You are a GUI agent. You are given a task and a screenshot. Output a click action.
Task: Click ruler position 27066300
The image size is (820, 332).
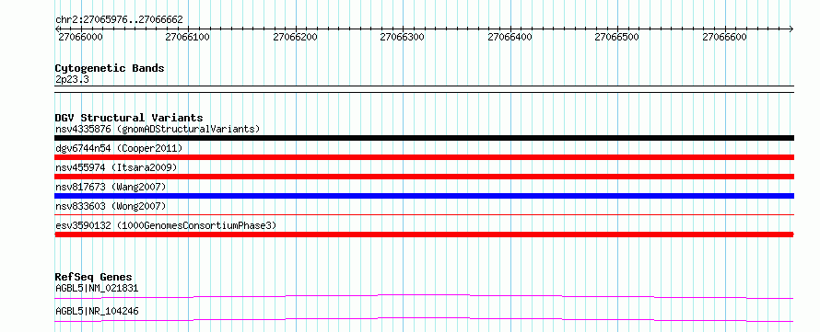pyautogui.click(x=402, y=37)
